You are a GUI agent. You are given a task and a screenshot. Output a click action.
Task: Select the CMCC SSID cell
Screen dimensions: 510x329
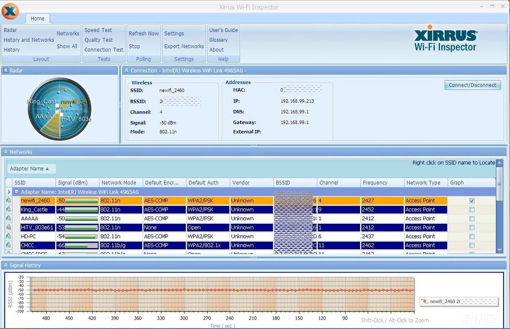coord(38,245)
